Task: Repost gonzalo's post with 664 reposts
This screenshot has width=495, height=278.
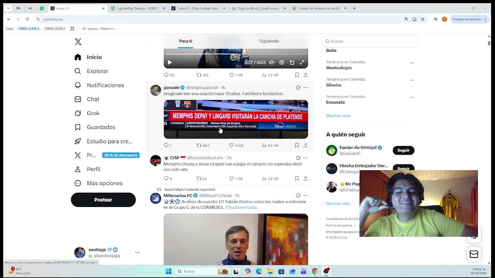Action: tap(203, 145)
